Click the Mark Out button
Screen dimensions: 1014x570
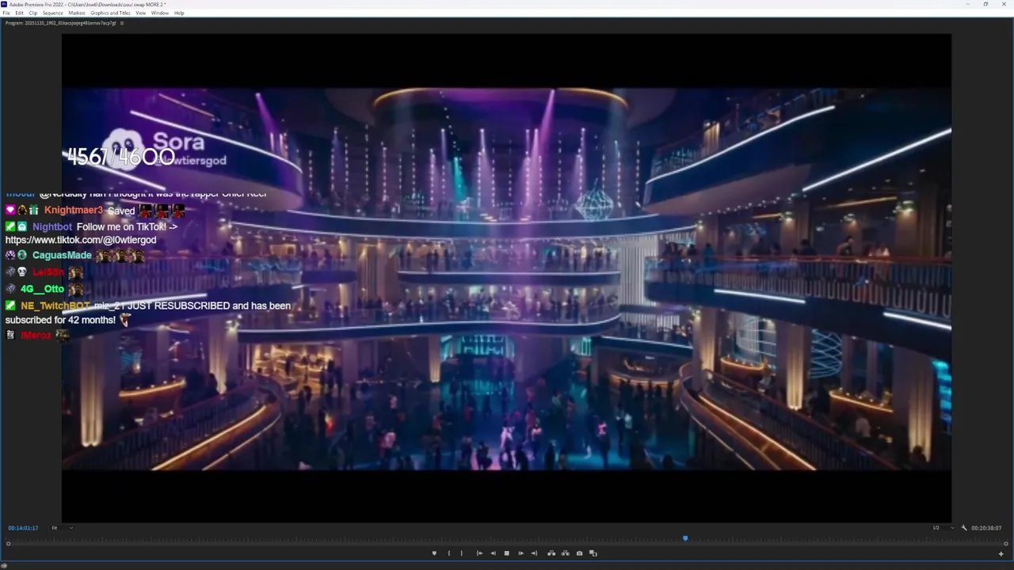[x=461, y=553]
